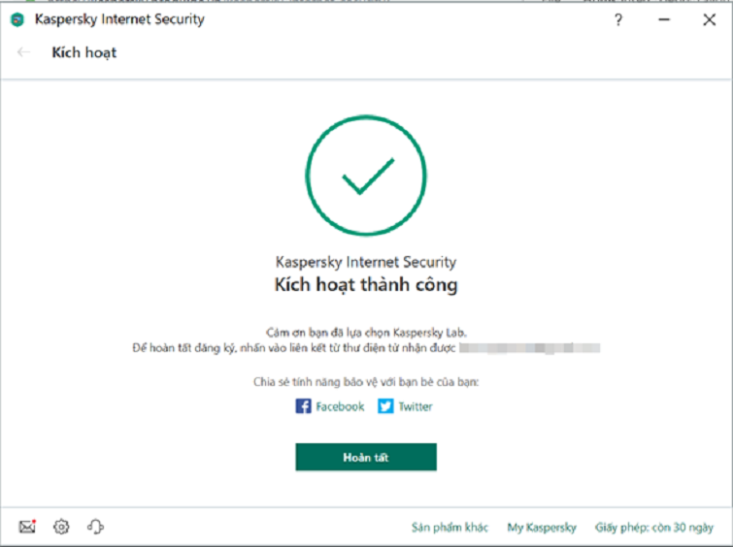Open the Sản phẩm khác link

pos(450,528)
